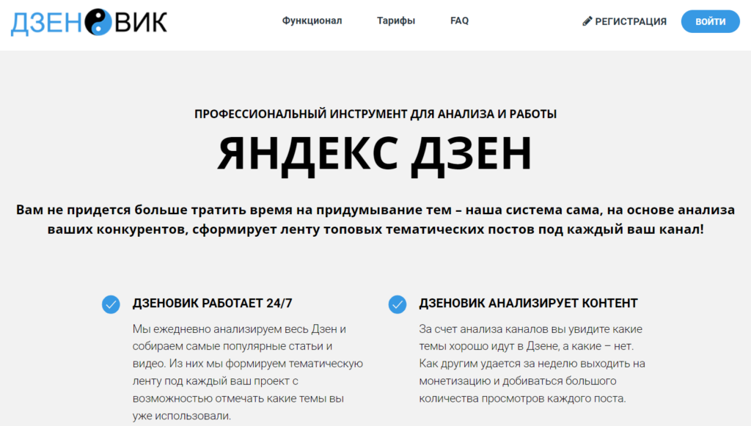The width and height of the screenshot is (751, 426).
Task: Follow the РЕГИСТРАЦИЯ link text
Action: pyautogui.click(x=631, y=22)
